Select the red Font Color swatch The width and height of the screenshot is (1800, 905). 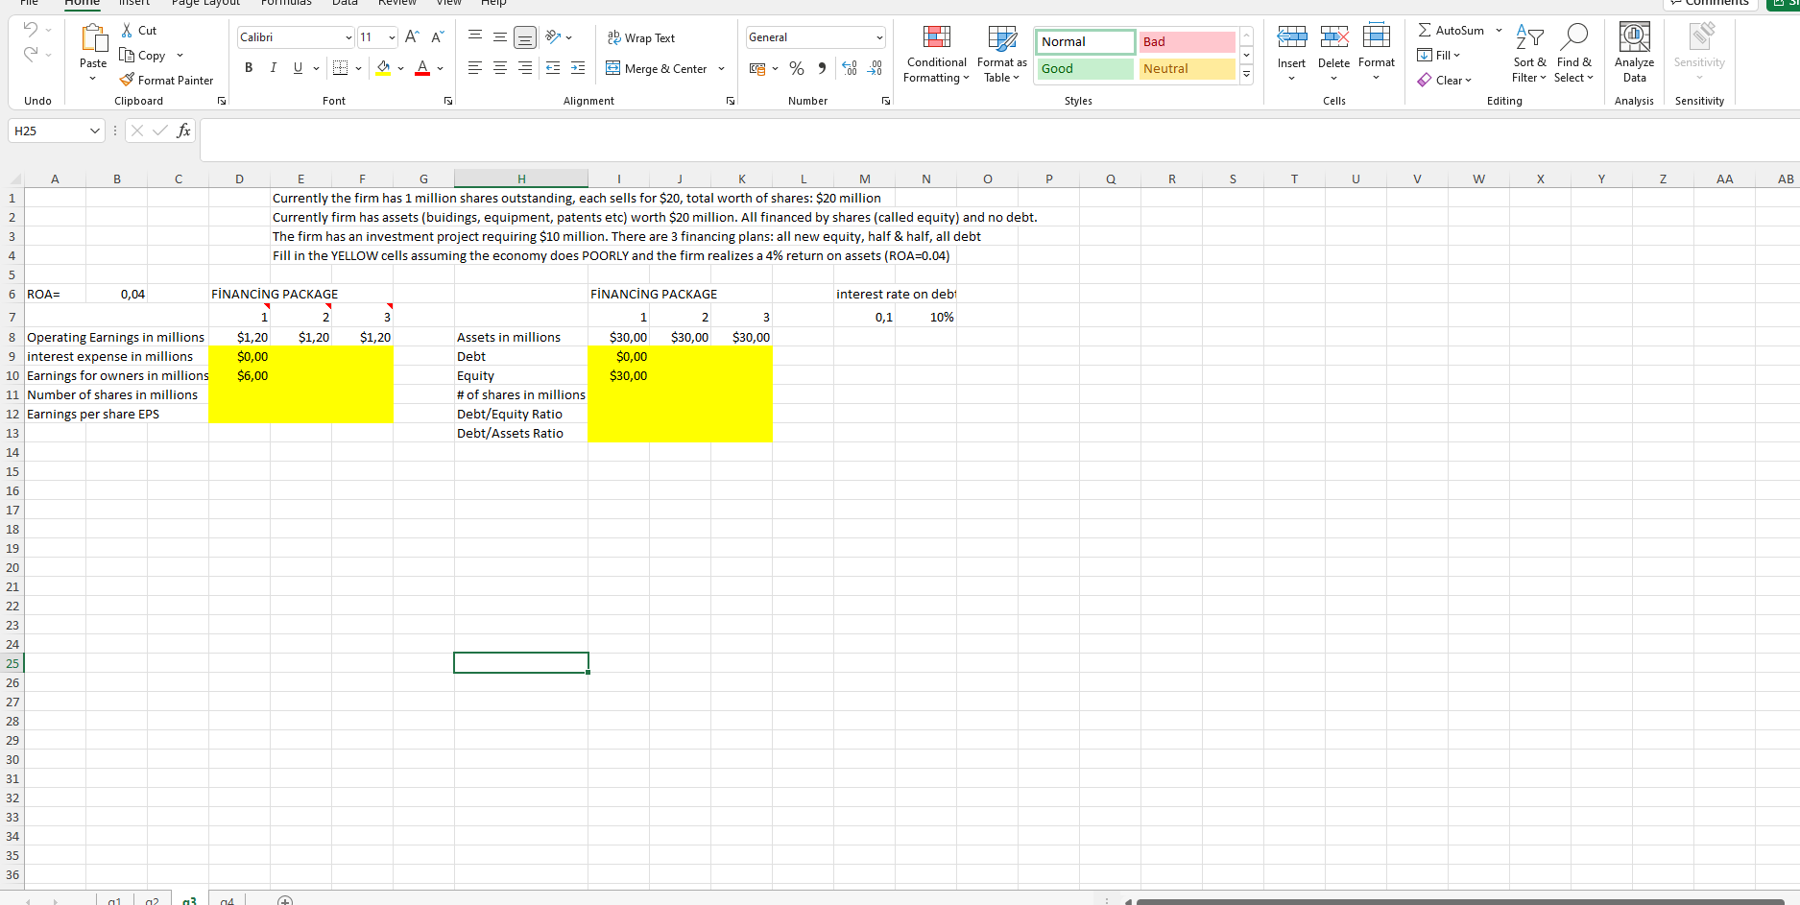pyautogui.click(x=421, y=68)
